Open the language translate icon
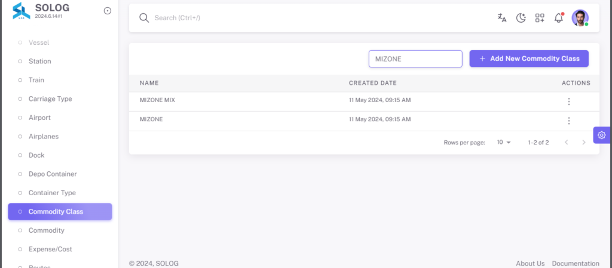 (x=502, y=18)
